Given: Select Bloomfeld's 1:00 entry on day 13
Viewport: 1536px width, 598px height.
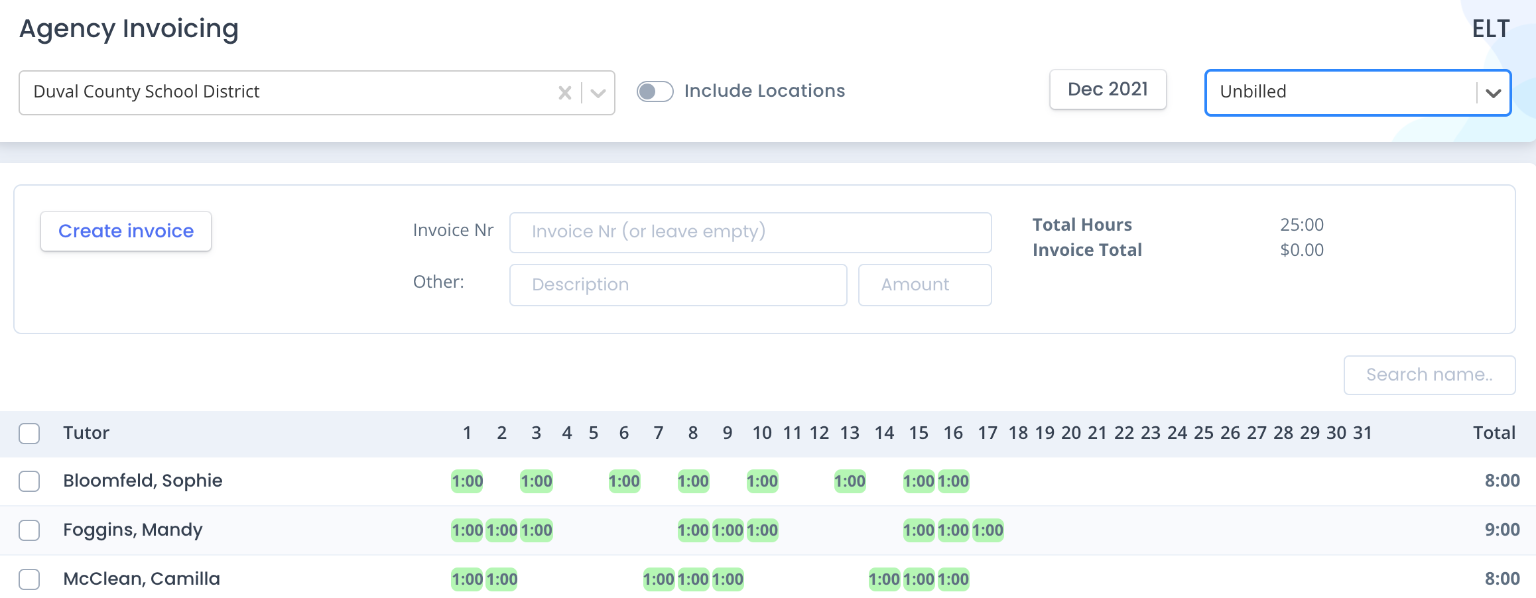Looking at the screenshot, I should [850, 481].
